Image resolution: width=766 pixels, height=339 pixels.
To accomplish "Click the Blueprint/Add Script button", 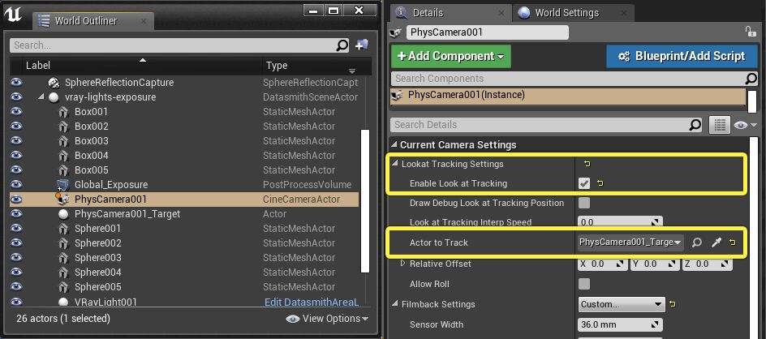I will [681, 56].
